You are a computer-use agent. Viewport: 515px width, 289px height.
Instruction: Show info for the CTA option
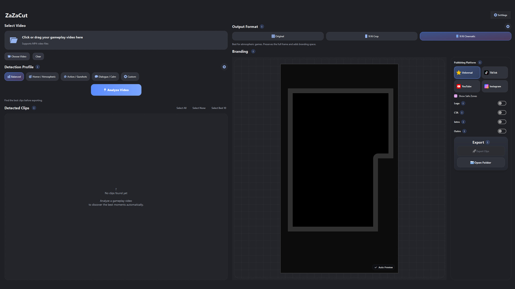(462, 113)
